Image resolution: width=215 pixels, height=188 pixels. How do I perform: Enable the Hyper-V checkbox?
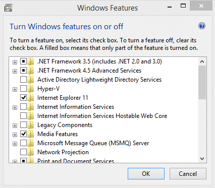(23, 89)
